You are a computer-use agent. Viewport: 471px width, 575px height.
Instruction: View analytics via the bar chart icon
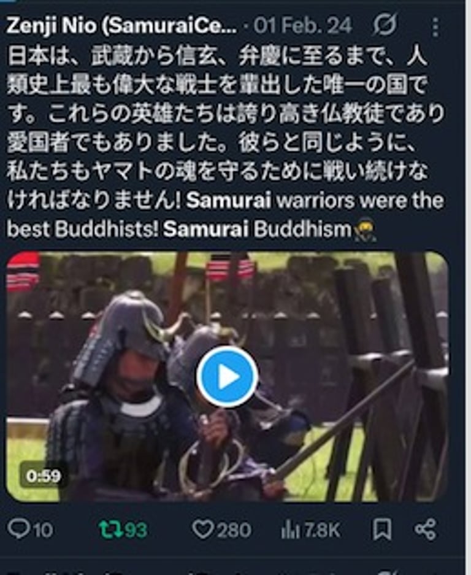(289, 530)
